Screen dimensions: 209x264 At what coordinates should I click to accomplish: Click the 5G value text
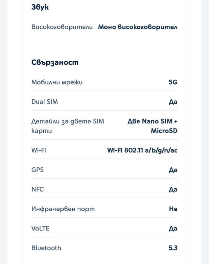[x=173, y=82]
